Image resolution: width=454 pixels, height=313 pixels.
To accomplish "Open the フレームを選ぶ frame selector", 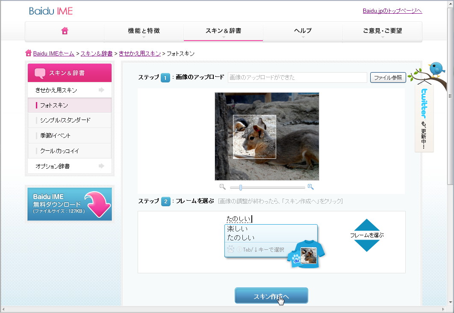I will tap(366, 234).
